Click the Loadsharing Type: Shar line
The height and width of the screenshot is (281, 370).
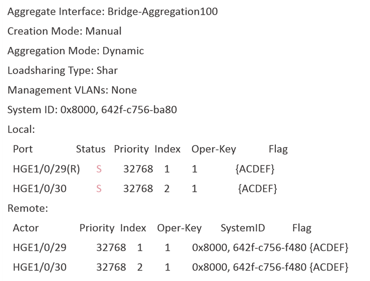[x=62, y=71]
